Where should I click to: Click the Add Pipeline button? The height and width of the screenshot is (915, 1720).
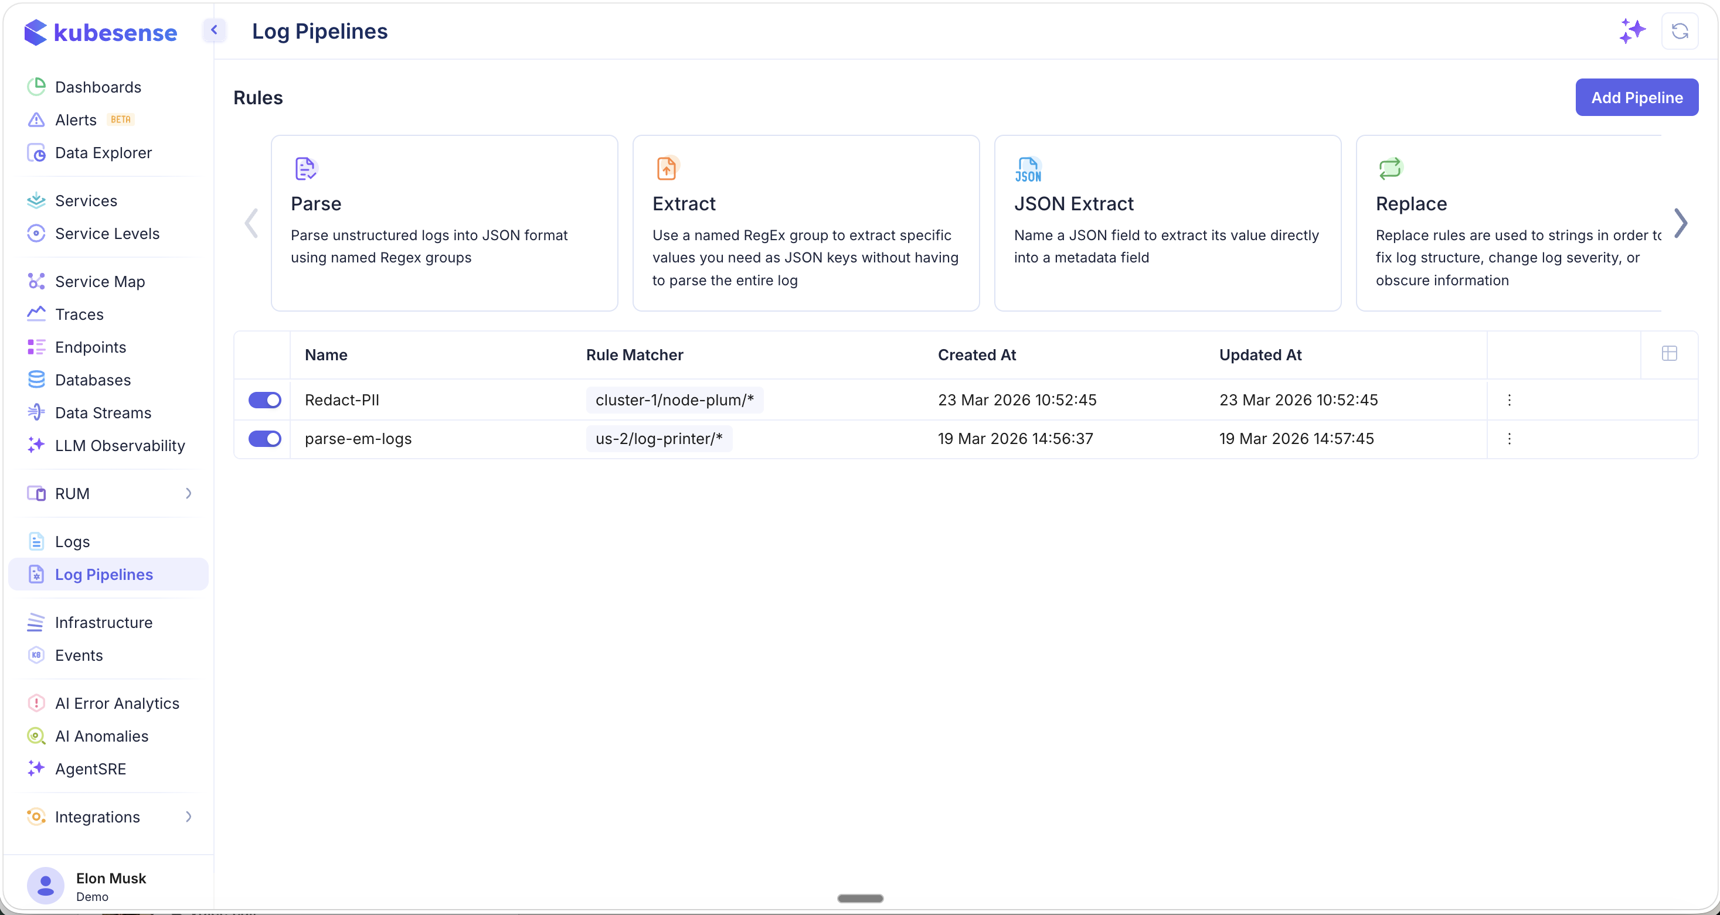tap(1637, 97)
